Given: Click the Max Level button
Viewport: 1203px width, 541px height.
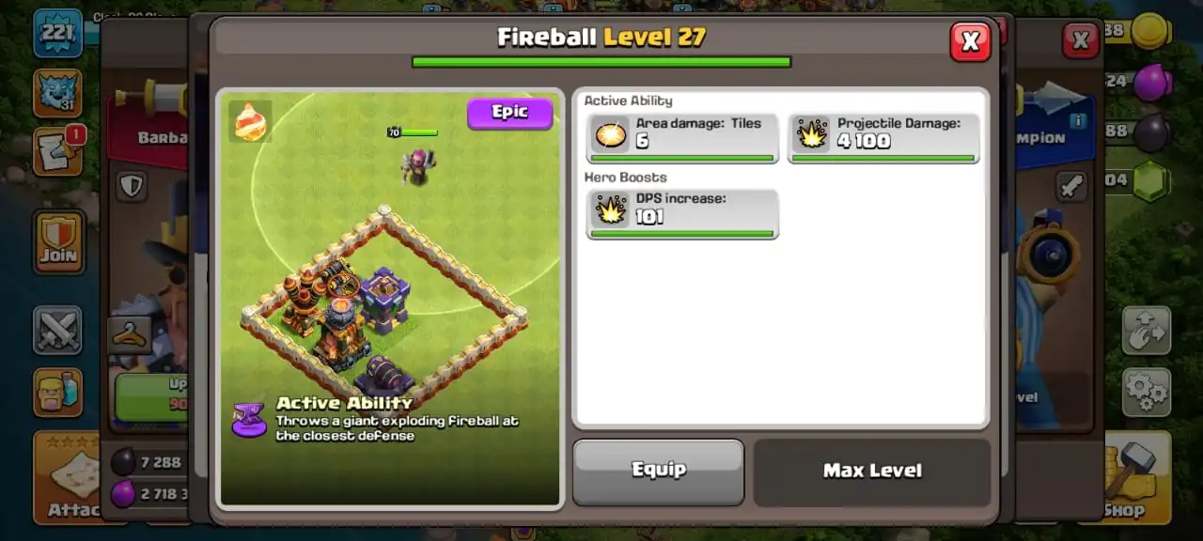Looking at the screenshot, I should (872, 471).
